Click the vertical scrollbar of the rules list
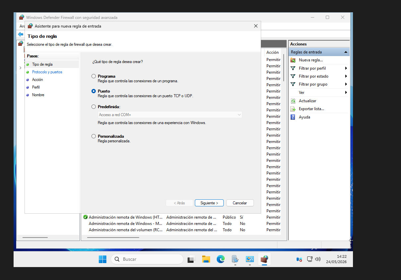Screen dimensions: 401x280 284,68
